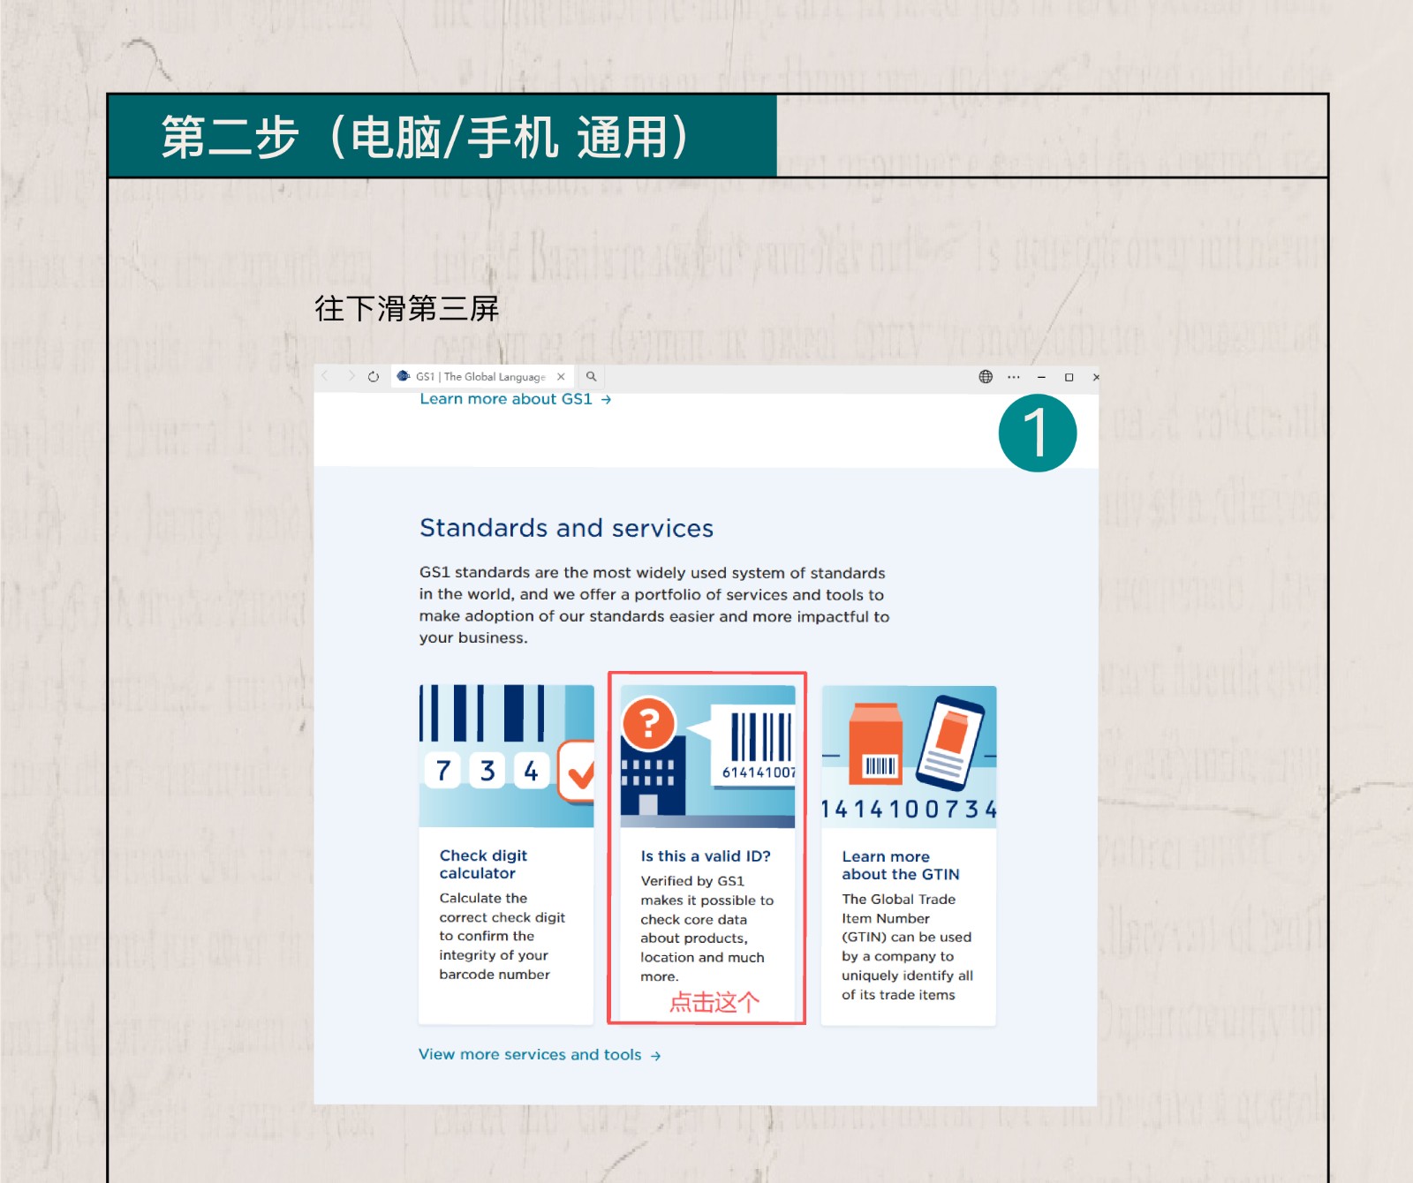Screen dimensions: 1413x1183
Task: Open the Learn more about the GTIN image
Action: [x=909, y=757]
